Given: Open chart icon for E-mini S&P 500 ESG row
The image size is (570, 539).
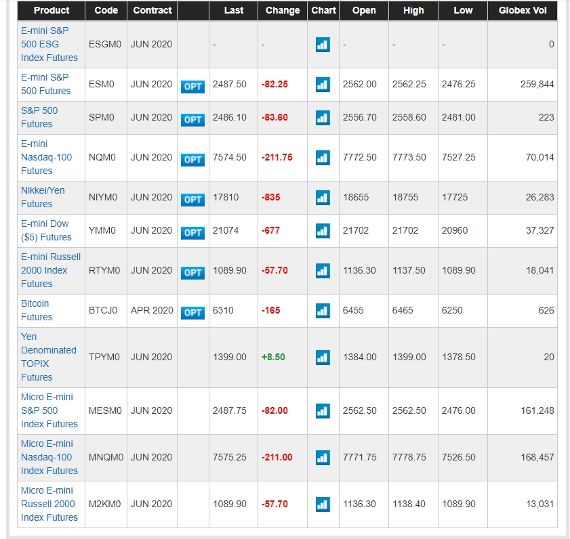Looking at the screenshot, I should [323, 45].
